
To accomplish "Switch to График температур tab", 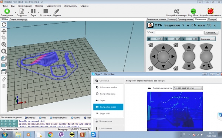I will (x=18, y=20).
